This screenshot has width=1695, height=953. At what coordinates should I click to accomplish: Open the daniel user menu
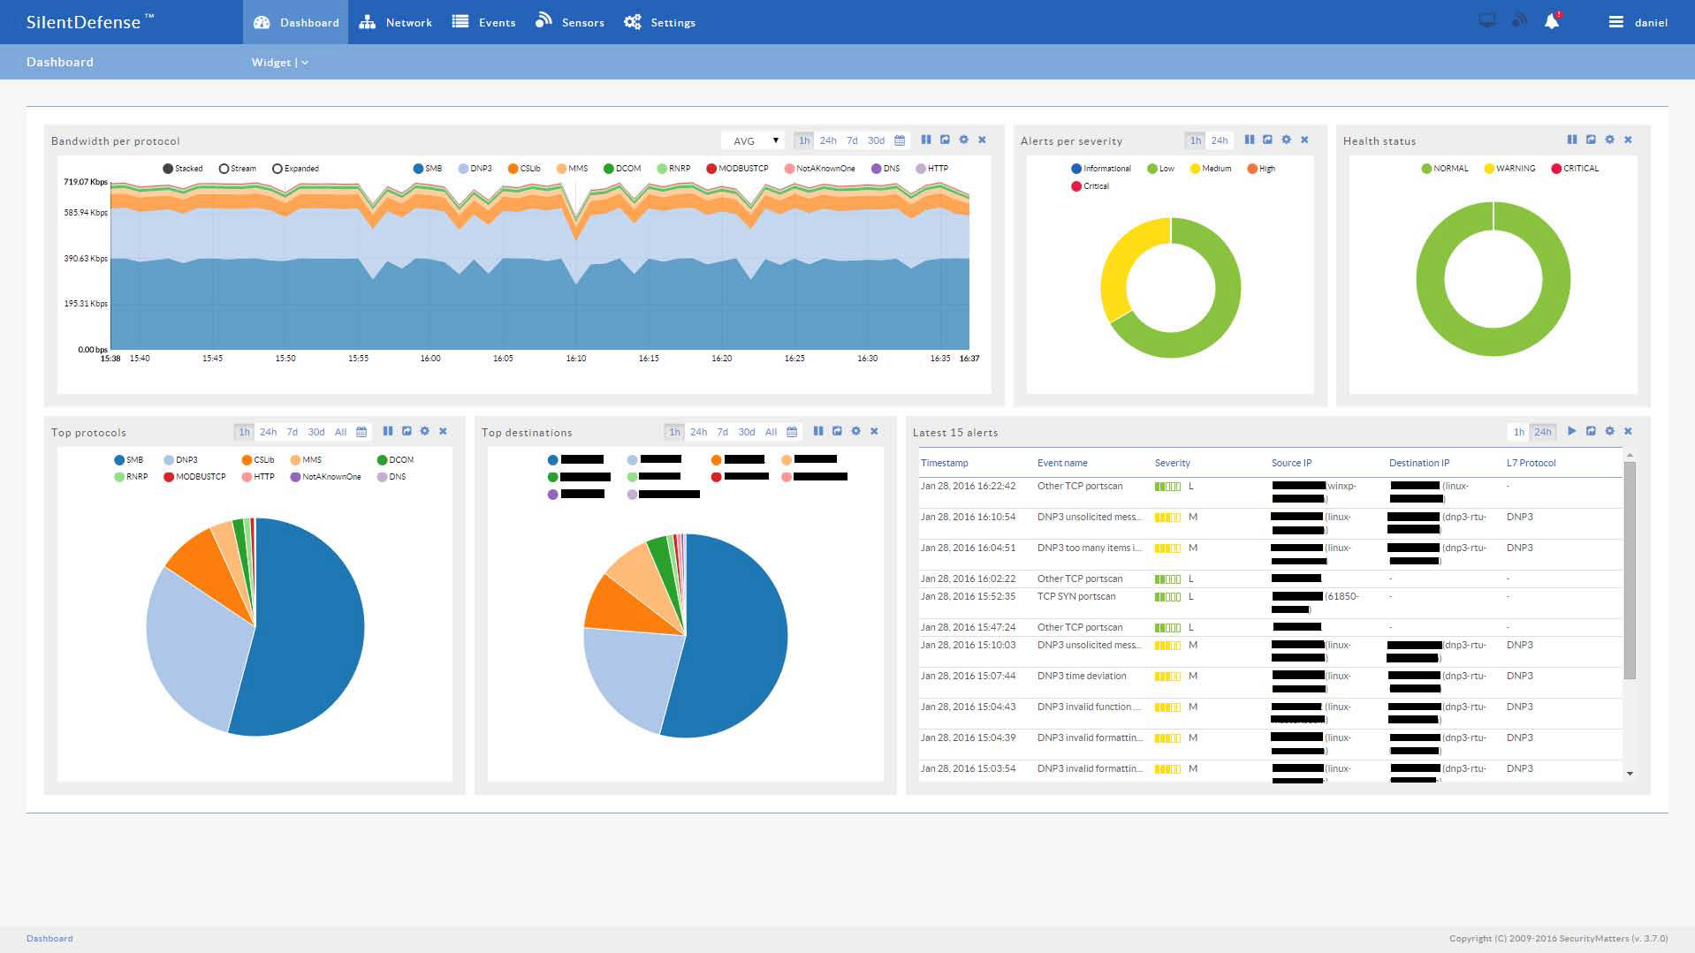coord(1638,22)
